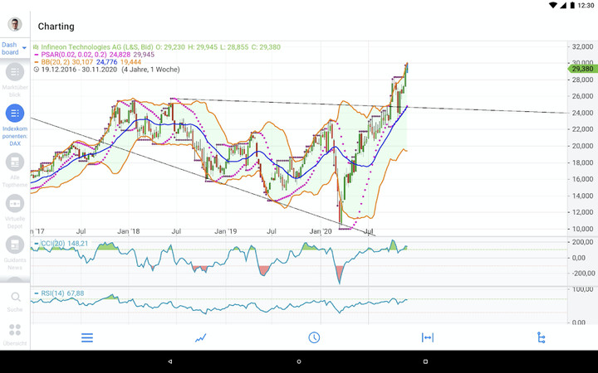Tap the Jan '18 time axis label
Screen dimensions: 598x373
(x=129, y=231)
